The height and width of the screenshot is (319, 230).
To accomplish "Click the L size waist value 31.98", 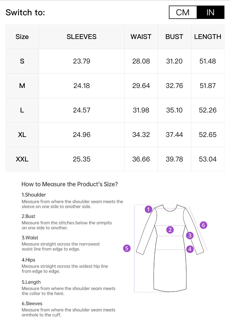I will [x=141, y=110].
